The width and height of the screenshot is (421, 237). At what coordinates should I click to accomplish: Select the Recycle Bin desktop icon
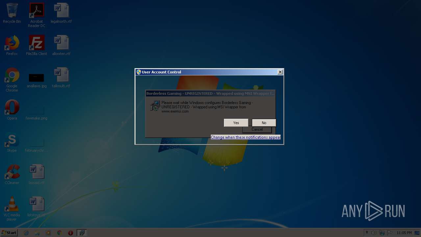point(12,13)
